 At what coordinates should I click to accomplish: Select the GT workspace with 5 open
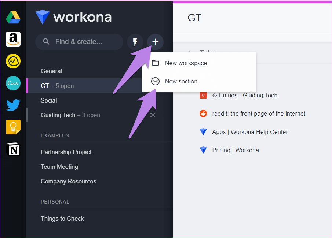tap(85, 86)
